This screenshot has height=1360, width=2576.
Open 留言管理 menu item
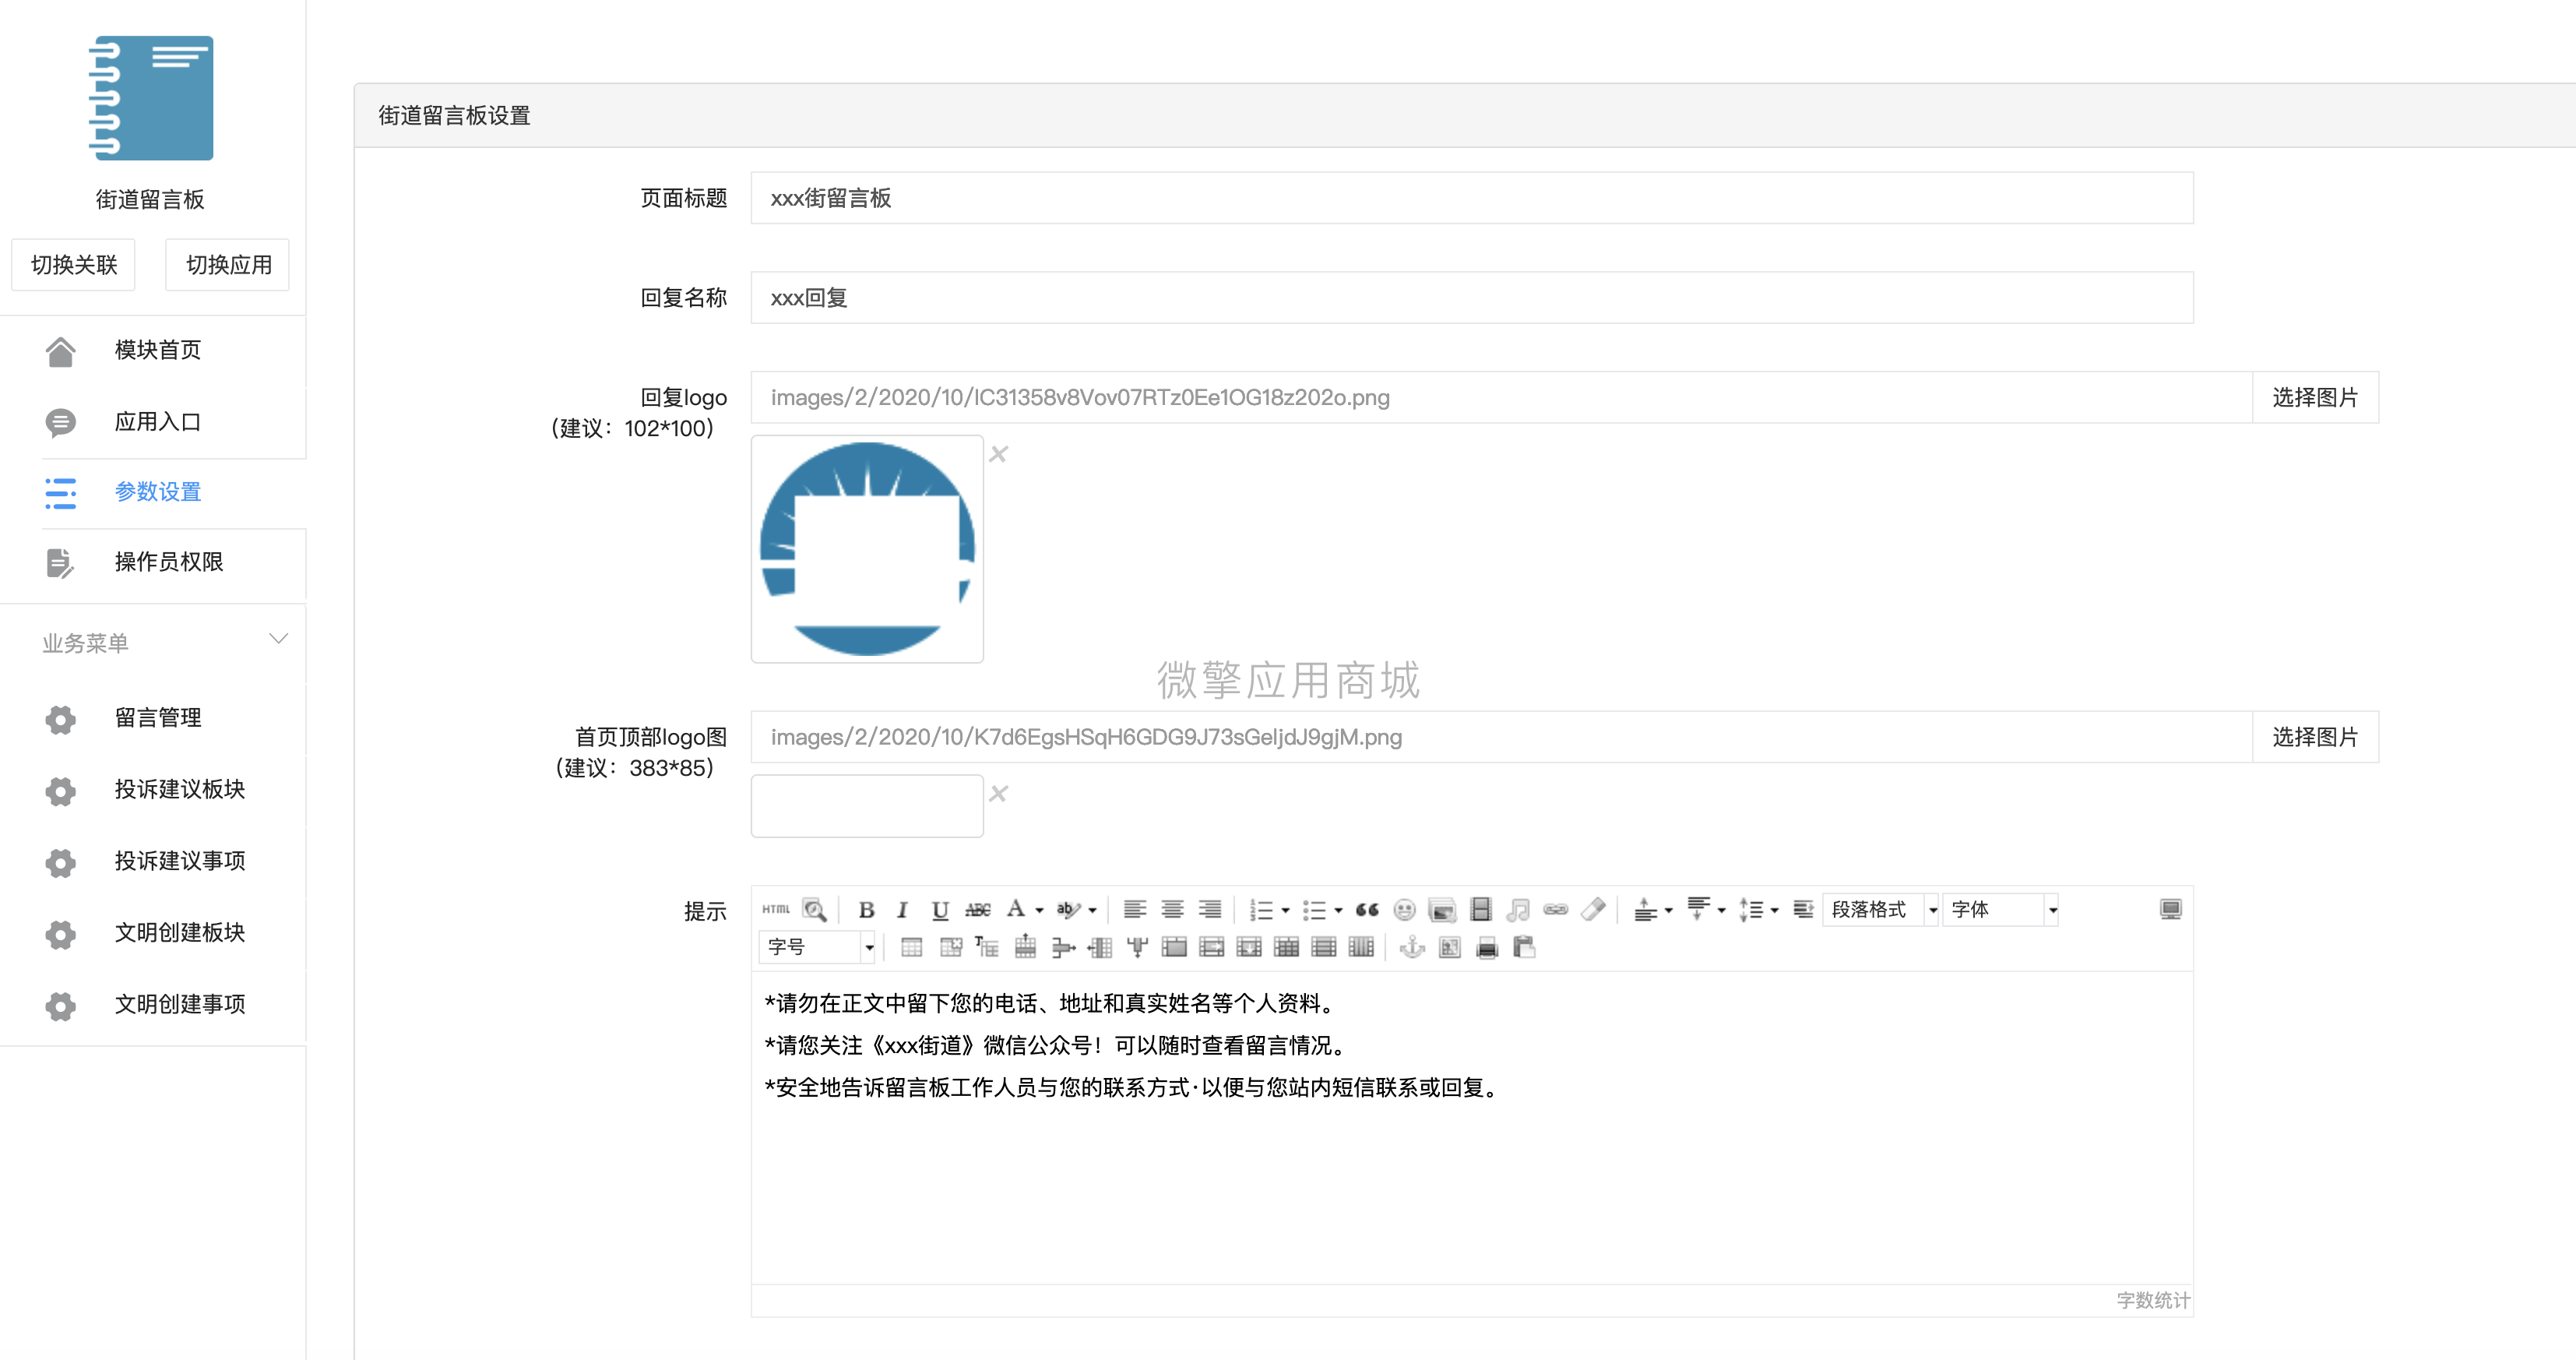158,718
